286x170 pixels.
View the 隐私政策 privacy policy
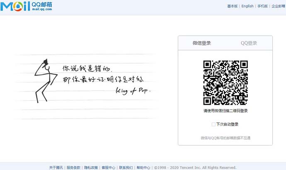tap(91, 168)
